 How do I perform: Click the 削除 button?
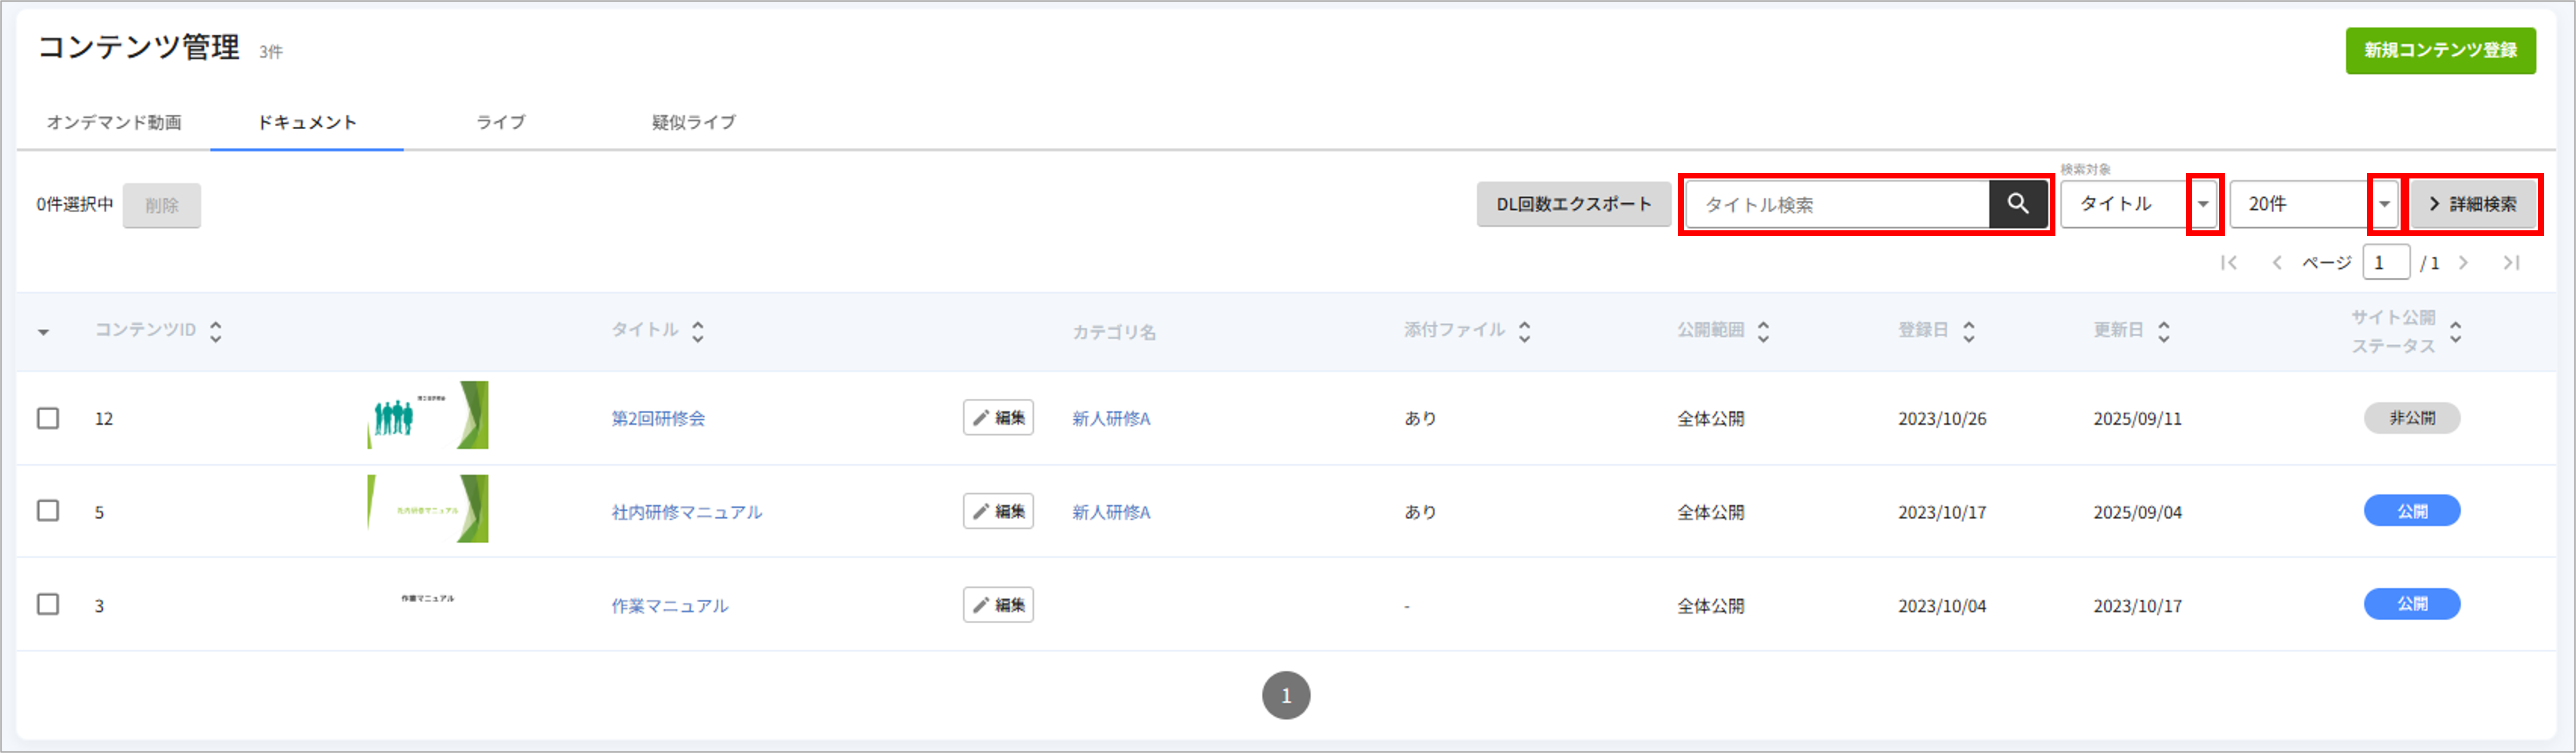pos(162,205)
